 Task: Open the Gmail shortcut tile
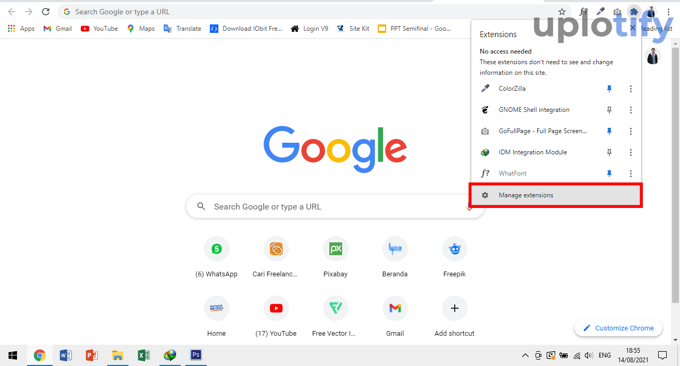point(395,316)
